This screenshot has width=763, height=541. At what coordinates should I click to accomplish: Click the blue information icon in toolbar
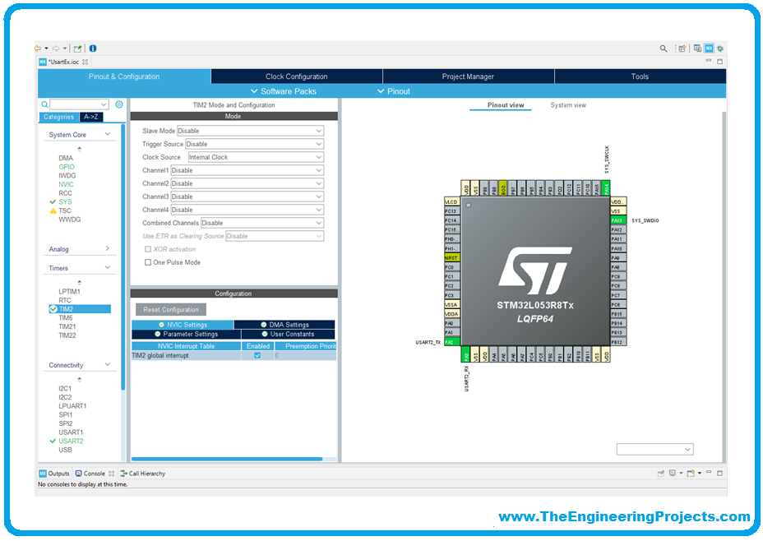point(93,49)
